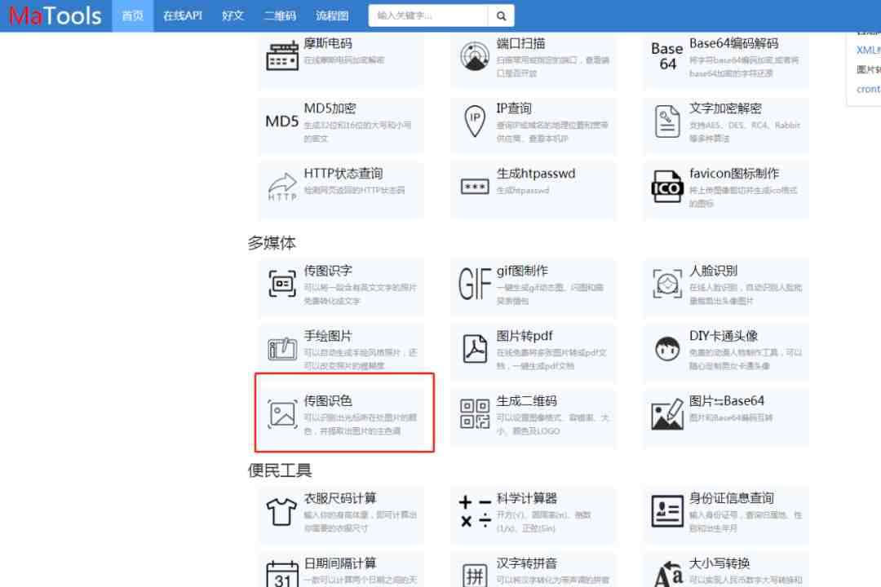Open the 图片转pdf PDF file icon
This screenshot has width=881, height=587.
click(x=475, y=348)
